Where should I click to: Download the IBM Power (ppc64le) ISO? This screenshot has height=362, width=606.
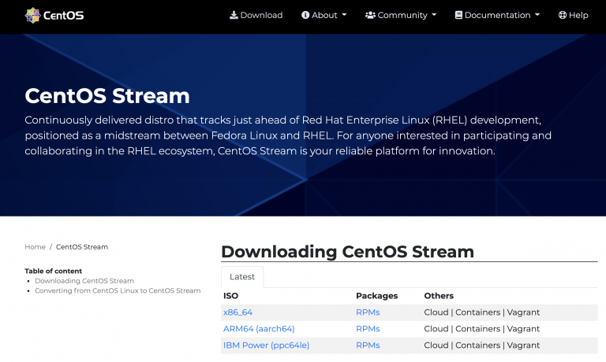pyautogui.click(x=266, y=345)
